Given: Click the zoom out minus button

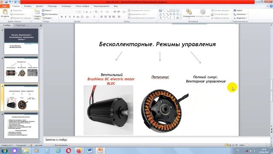Looking at the screenshot, I should [x=247, y=145].
